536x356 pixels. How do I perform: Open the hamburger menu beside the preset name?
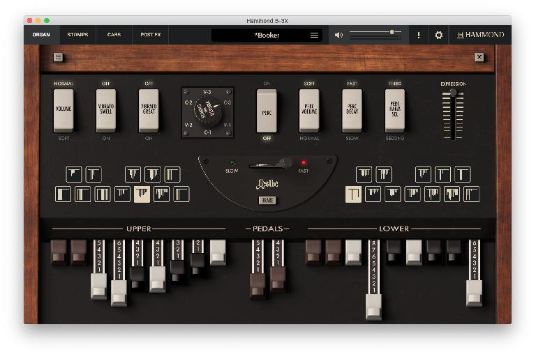[x=314, y=35]
